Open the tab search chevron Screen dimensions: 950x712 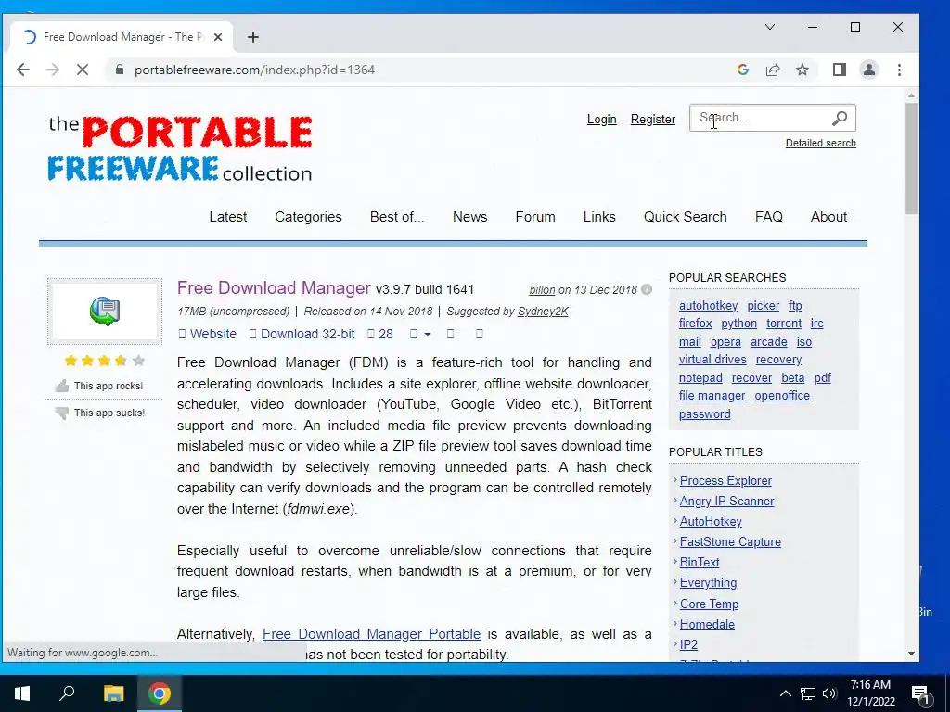770,27
